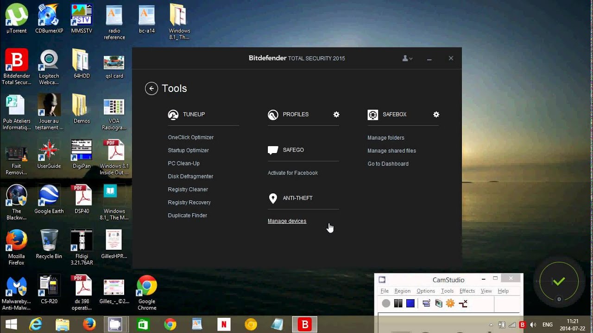This screenshot has height=333, width=593.
Task: Select Logitech Webcam desktop icon
Action: pyautogui.click(x=49, y=67)
